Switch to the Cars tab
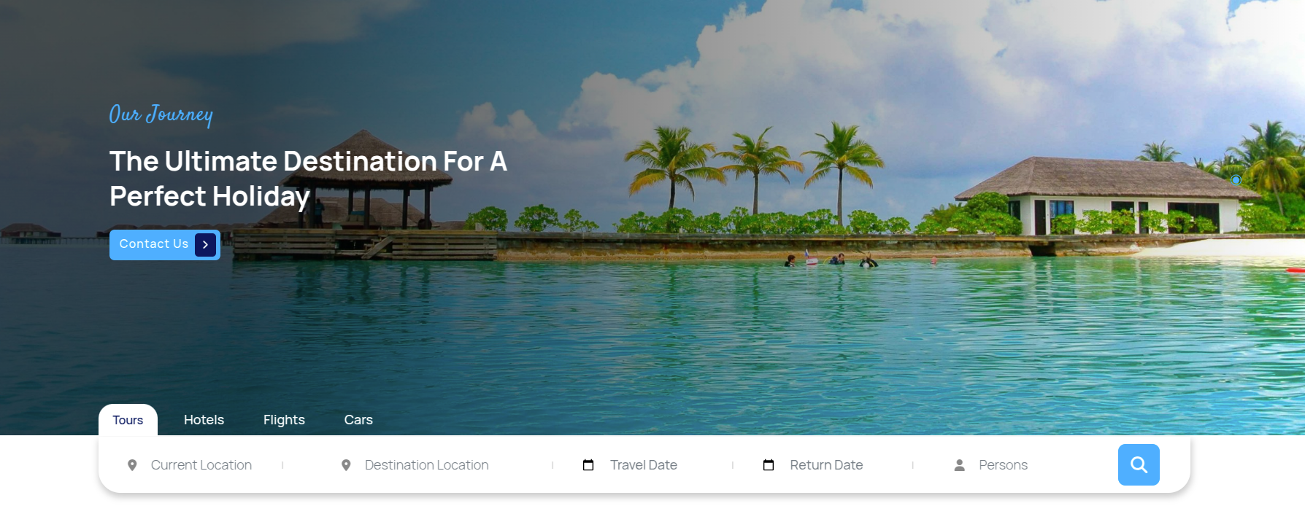 [358, 420]
